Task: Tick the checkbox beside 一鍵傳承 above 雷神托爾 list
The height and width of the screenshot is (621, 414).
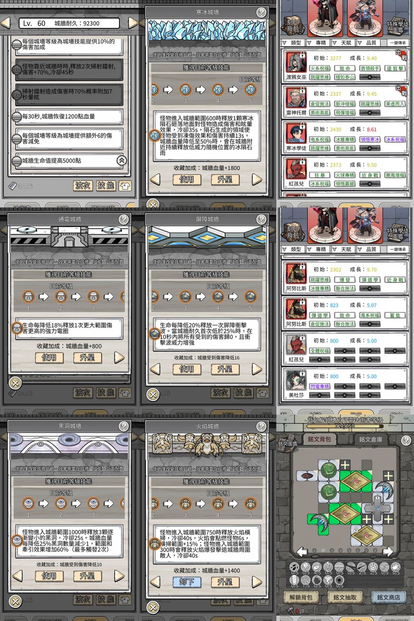Action: (x=398, y=43)
